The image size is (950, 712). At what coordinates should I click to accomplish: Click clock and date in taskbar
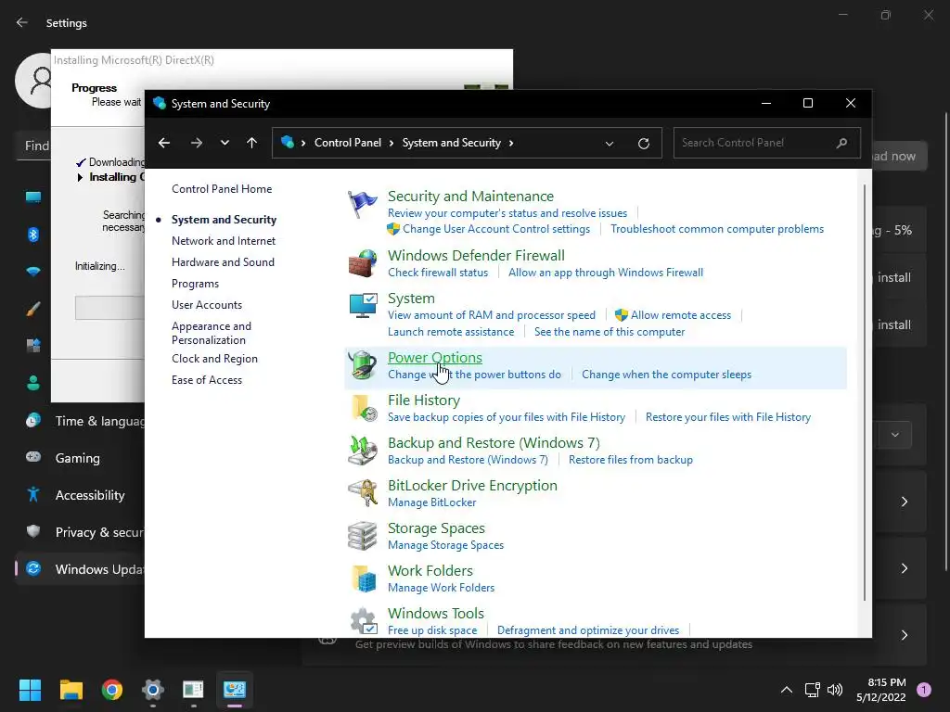881,690
